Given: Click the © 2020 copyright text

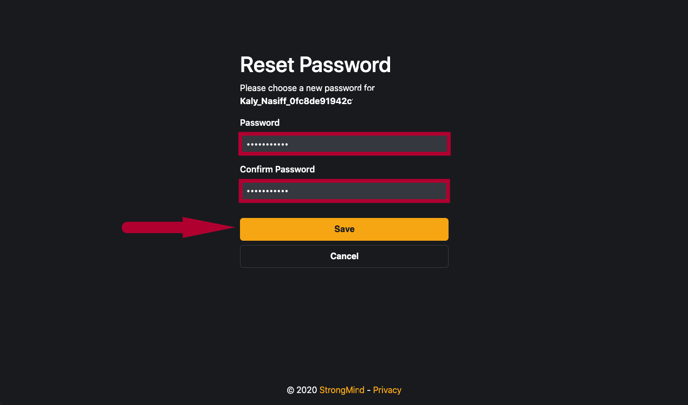Looking at the screenshot, I should point(301,390).
